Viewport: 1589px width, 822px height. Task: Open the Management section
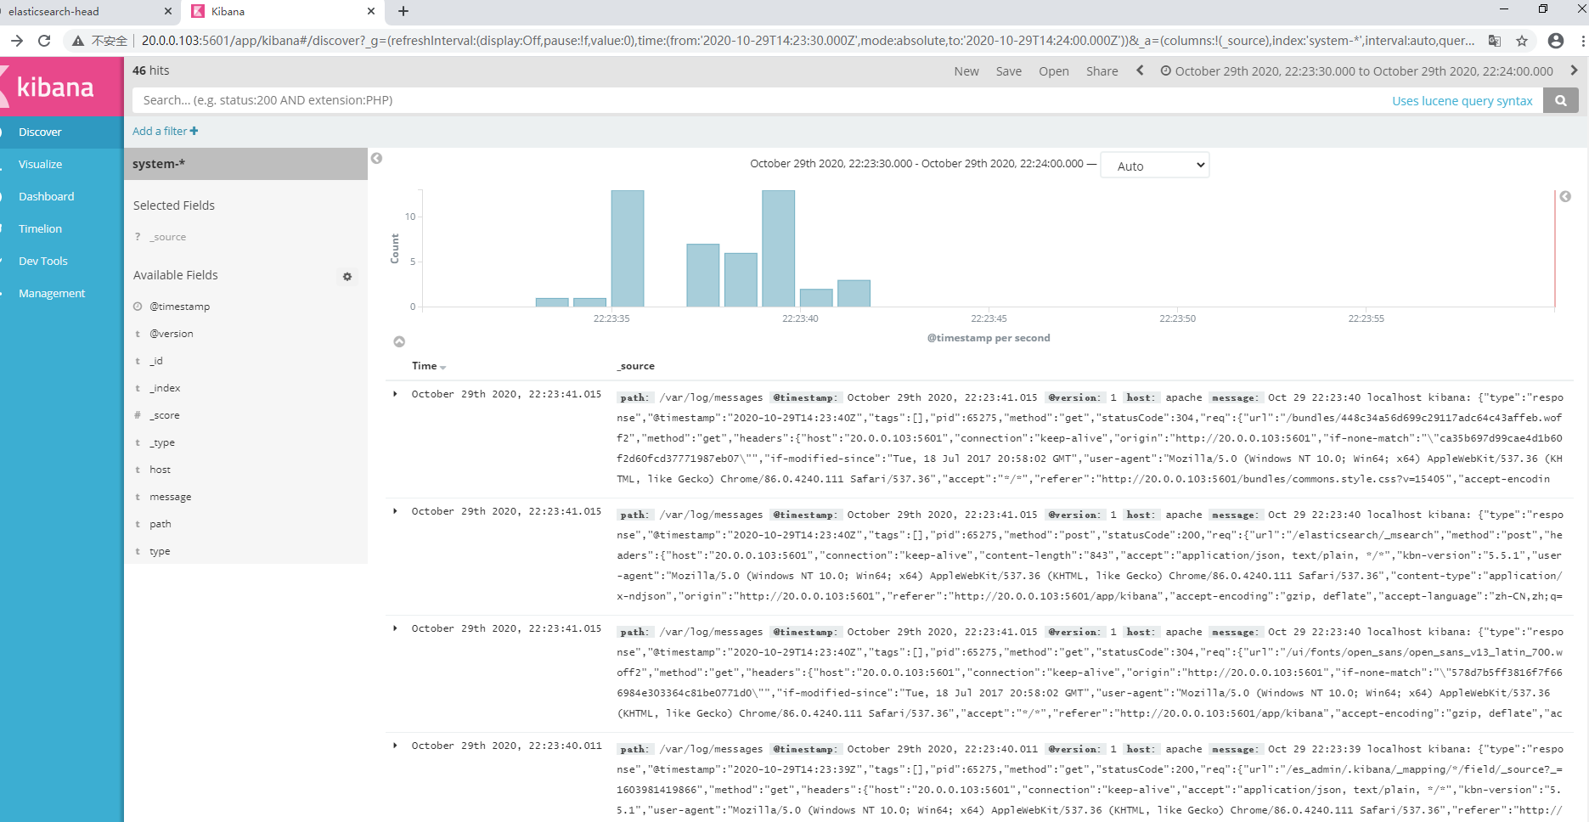coord(52,293)
